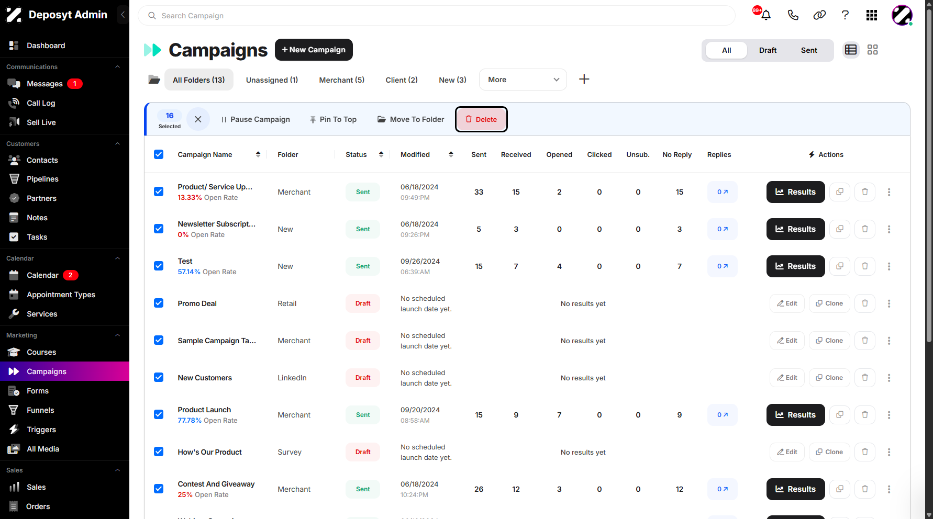Open the phone dialer icon
This screenshot has width=933, height=519.
793,15
